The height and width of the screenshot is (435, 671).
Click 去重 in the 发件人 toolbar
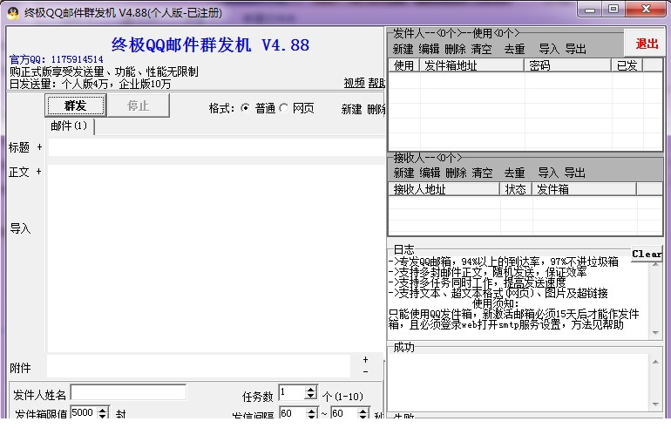(x=514, y=49)
